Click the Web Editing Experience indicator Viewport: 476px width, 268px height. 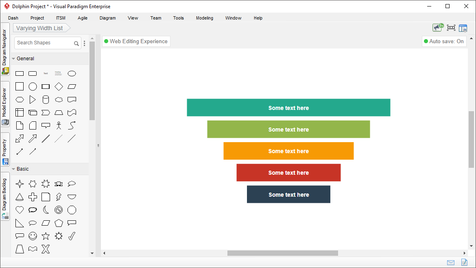[x=136, y=41]
